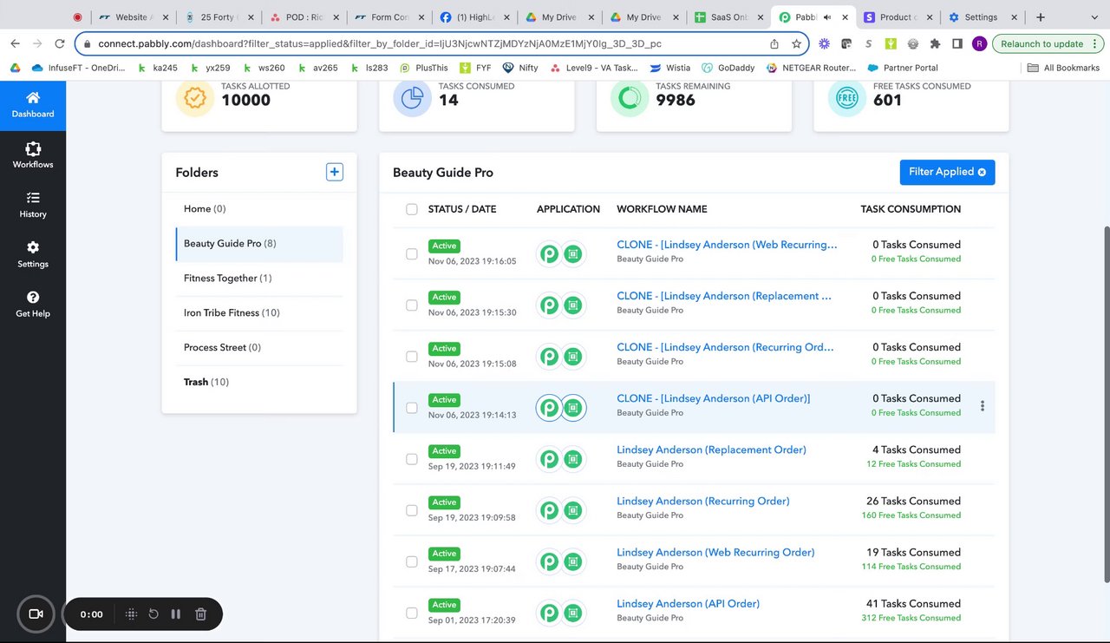Open Workflows in the sidebar
Image resolution: width=1110 pixels, height=643 pixels.
pos(33,155)
